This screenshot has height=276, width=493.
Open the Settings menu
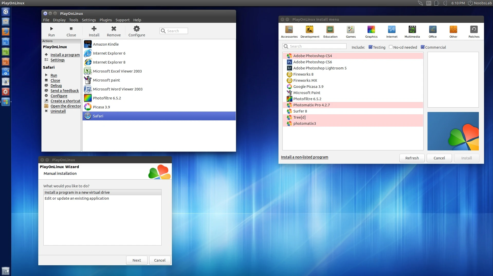pyautogui.click(x=89, y=20)
